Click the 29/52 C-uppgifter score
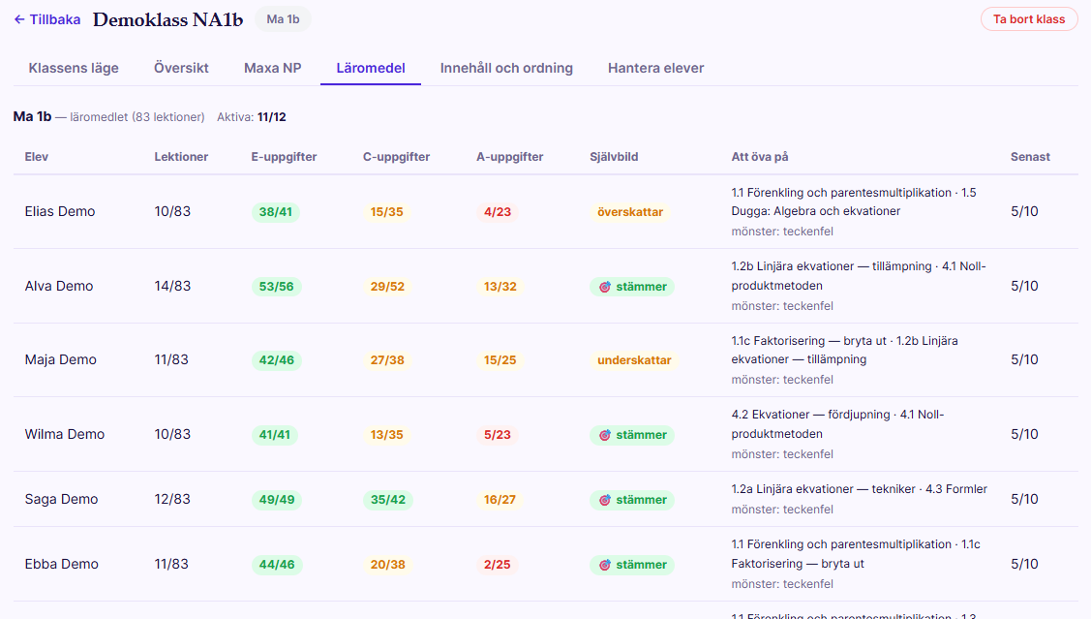Image resolution: width=1091 pixels, height=619 pixels. point(387,287)
